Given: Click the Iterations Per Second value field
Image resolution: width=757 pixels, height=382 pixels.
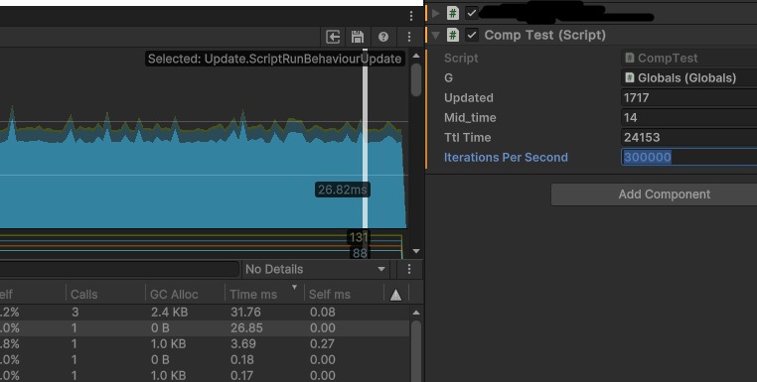Looking at the screenshot, I should point(688,157).
